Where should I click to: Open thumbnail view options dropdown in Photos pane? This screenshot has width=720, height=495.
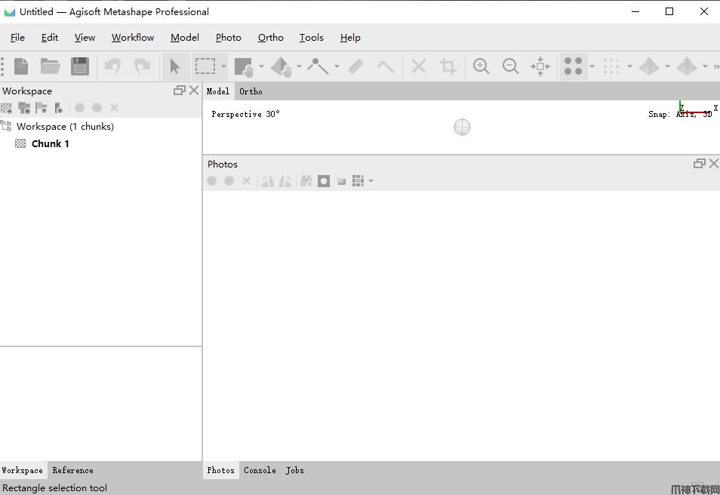coord(371,181)
